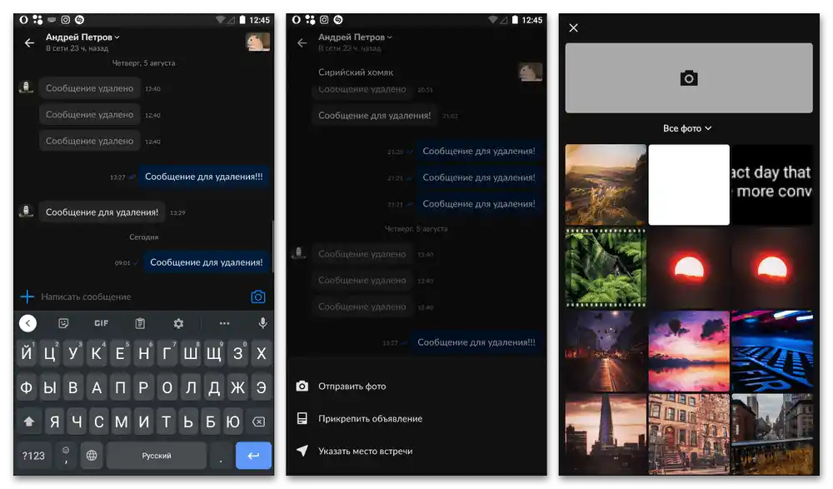Select incoming message at 13:29 in left chat
The height and width of the screenshot is (489, 833).
coord(102,212)
